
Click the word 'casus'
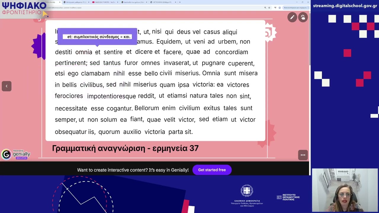(x=212, y=32)
